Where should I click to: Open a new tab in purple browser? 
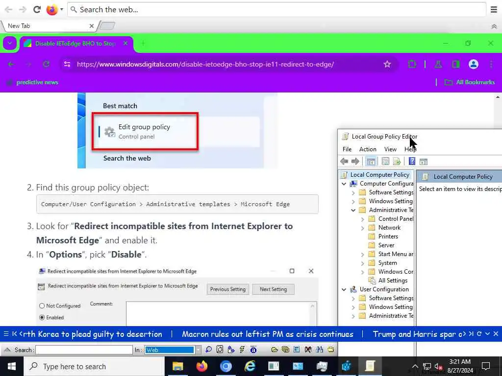point(143,43)
